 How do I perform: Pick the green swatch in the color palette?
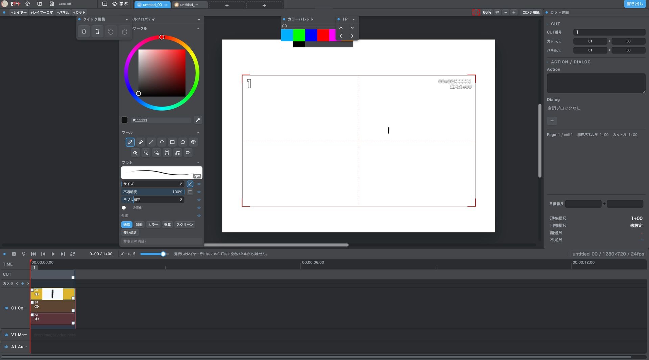(x=299, y=35)
